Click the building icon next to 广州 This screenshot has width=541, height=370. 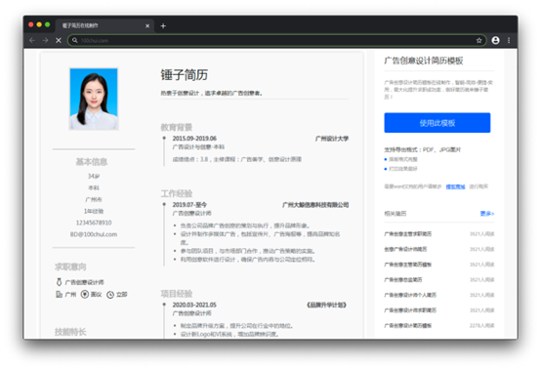click(59, 295)
